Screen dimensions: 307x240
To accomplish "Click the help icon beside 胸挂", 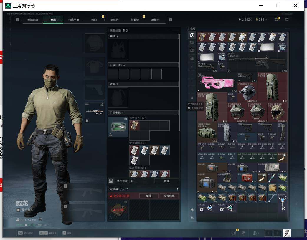I will click(x=117, y=37).
